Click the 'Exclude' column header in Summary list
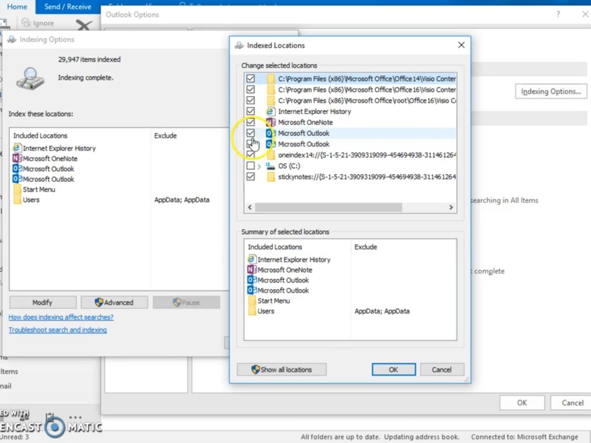Viewport: 591px width, 443px height. tap(366, 247)
